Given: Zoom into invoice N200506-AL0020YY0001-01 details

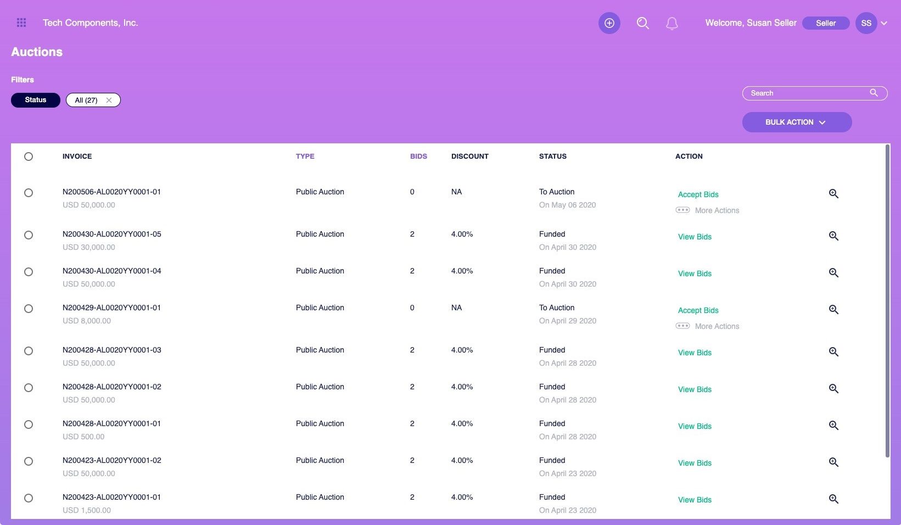Looking at the screenshot, I should pyautogui.click(x=833, y=194).
